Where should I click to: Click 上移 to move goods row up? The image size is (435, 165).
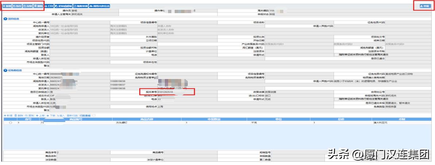(40, 115)
